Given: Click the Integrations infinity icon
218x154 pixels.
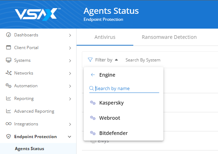Looking at the screenshot, I should pos(9,124).
